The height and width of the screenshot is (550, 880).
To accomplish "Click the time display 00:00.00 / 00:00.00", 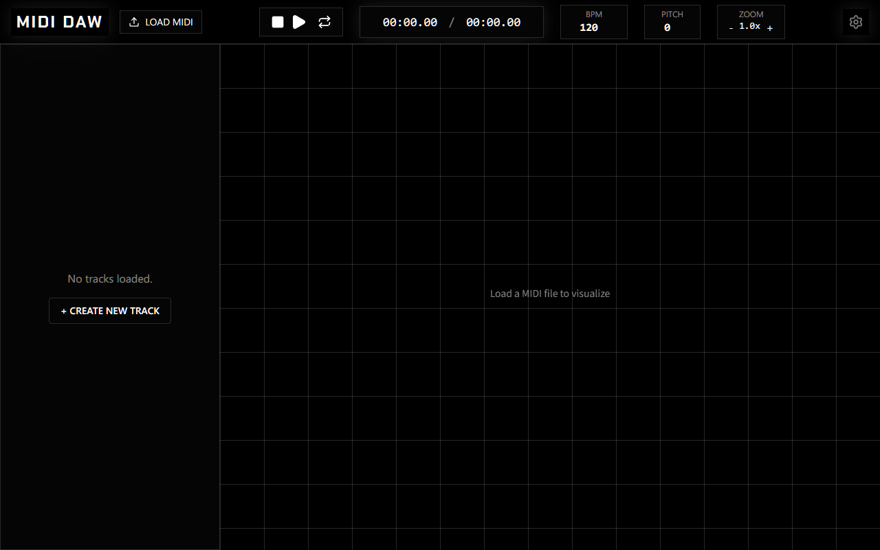I will coord(452,22).
